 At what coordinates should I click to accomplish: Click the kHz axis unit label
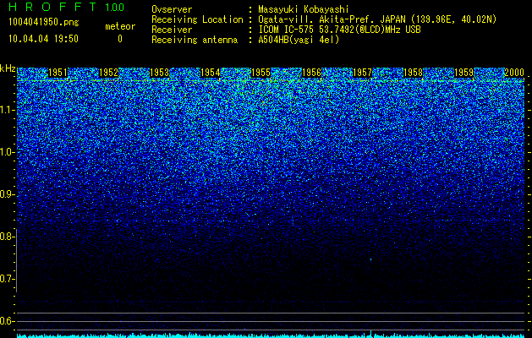[8, 68]
